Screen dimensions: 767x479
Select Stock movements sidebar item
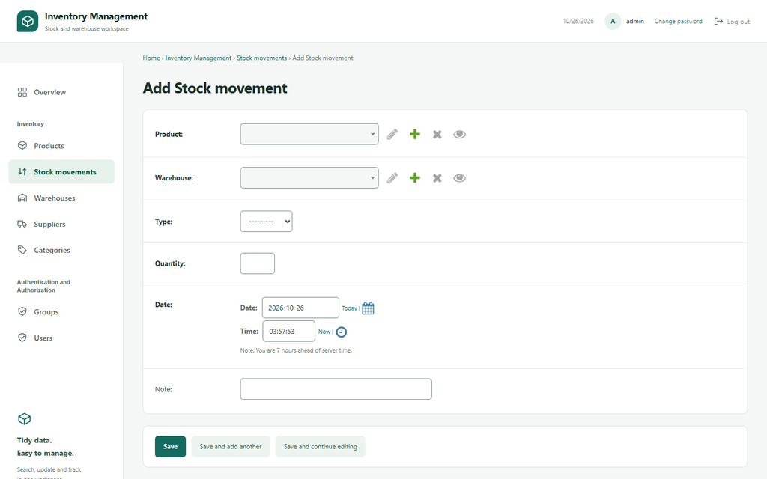coord(61,171)
